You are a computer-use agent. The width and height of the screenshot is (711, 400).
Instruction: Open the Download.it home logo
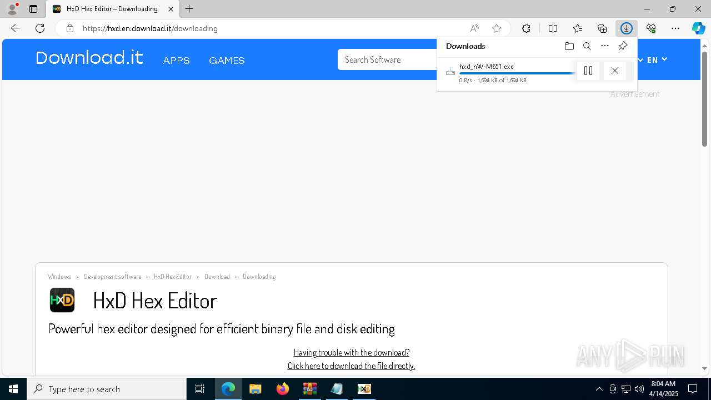89,58
